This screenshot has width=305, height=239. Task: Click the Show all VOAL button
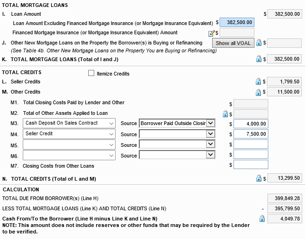coord(233,43)
